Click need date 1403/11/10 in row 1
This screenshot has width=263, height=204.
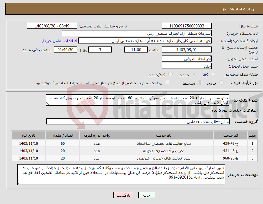coord(29,143)
